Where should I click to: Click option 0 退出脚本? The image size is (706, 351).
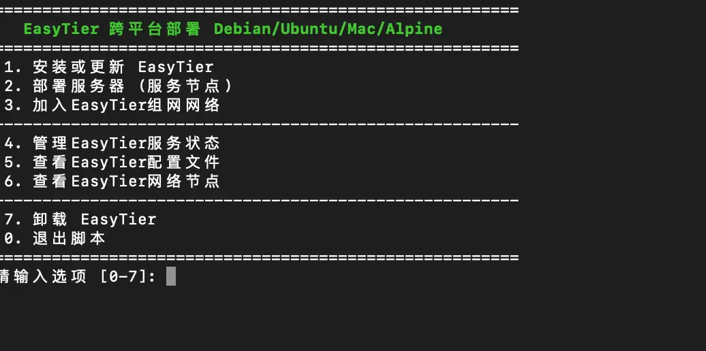click(x=55, y=238)
